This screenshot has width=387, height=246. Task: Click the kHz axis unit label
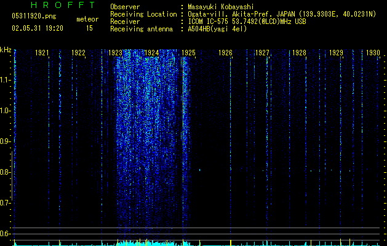pos(6,50)
